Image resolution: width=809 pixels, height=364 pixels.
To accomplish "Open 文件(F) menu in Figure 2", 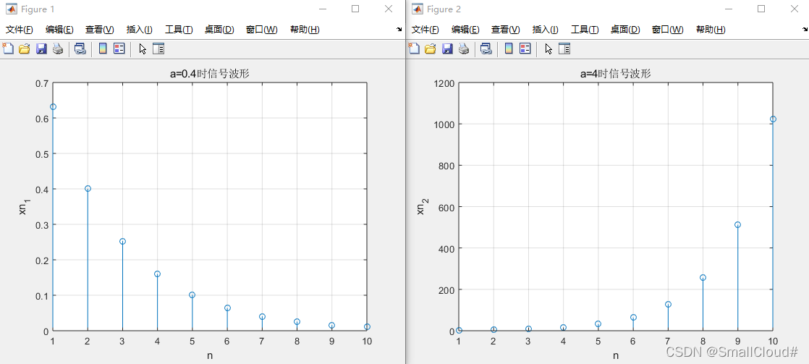I will coord(425,30).
